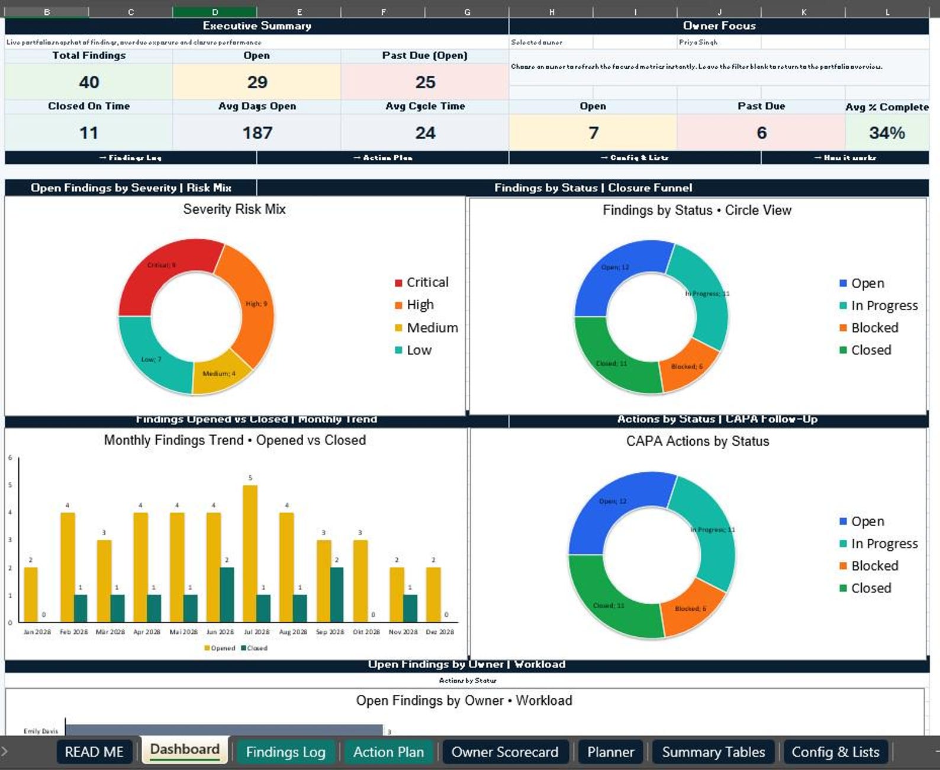Select the Medium legend entry in Severity Risk Mix
This screenshot has height=770, width=940.
[x=426, y=328]
